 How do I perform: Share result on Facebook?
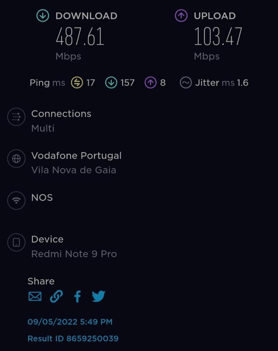click(78, 296)
